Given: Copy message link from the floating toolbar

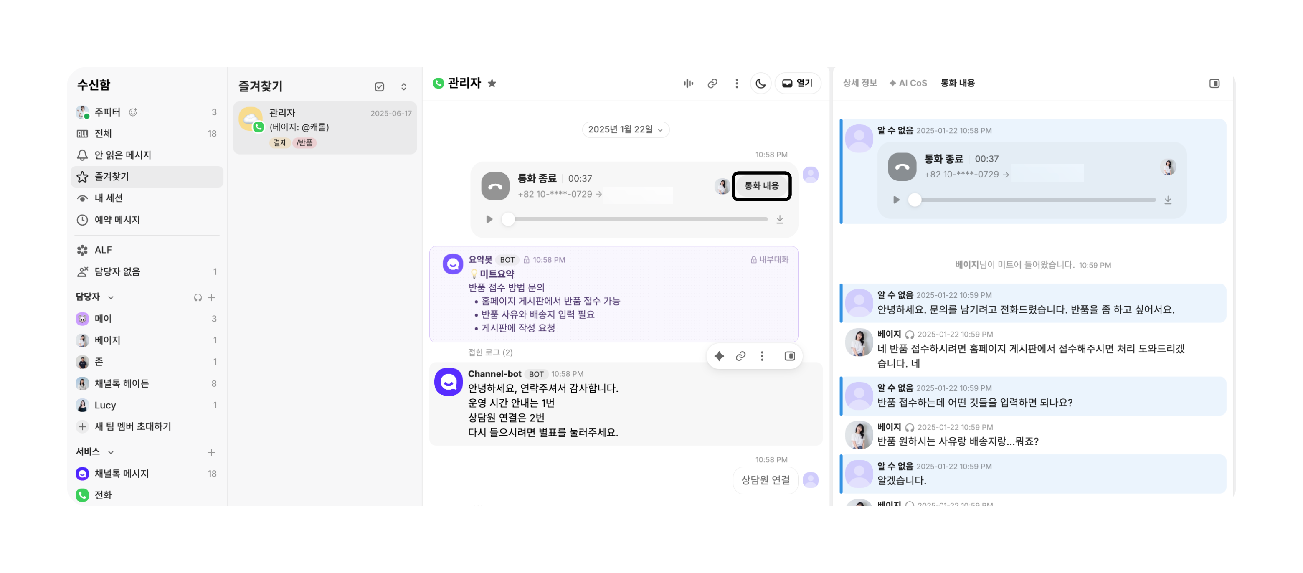Looking at the screenshot, I should (x=740, y=357).
